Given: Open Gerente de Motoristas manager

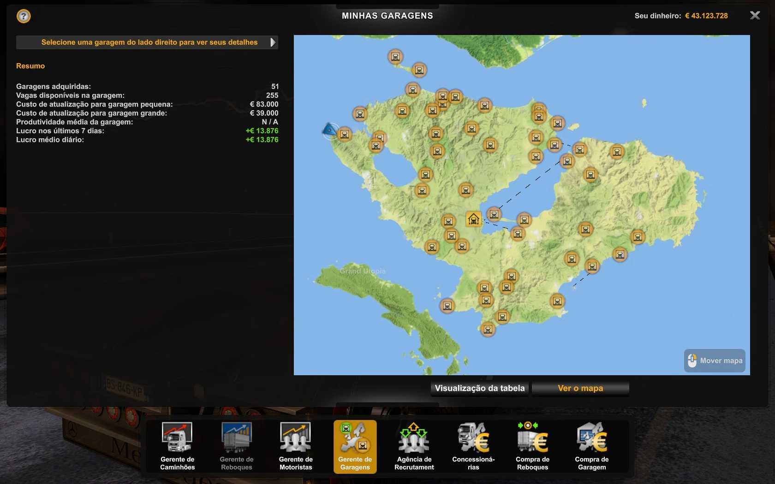Looking at the screenshot, I should [x=296, y=446].
